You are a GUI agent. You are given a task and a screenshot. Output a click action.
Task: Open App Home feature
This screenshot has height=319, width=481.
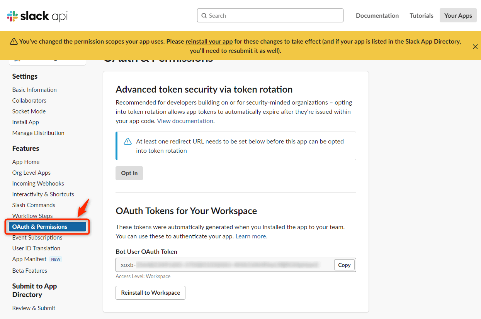tap(26, 162)
